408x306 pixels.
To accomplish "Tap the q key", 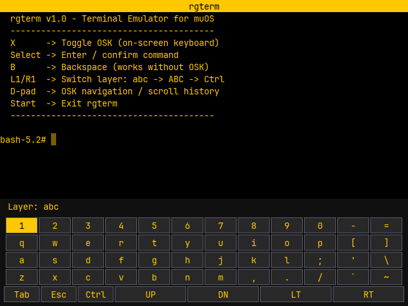I will click(22, 243).
